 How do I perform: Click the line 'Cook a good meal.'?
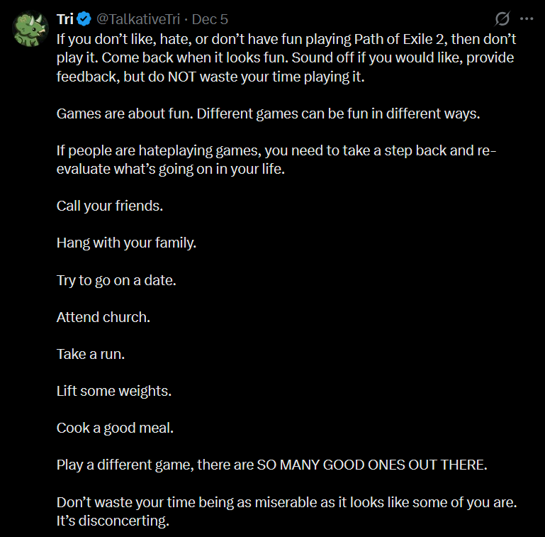click(115, 428)
